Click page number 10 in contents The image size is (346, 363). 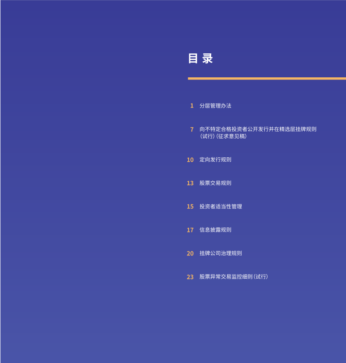(x=190, y=160)
